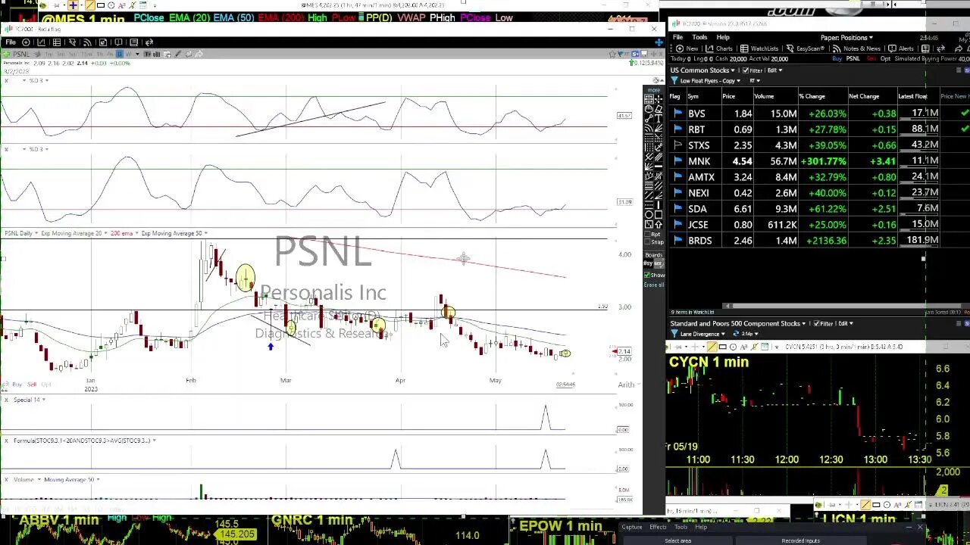
Task: Enable the Rpt checkbox in drawing tools
Action: (647, 234)
